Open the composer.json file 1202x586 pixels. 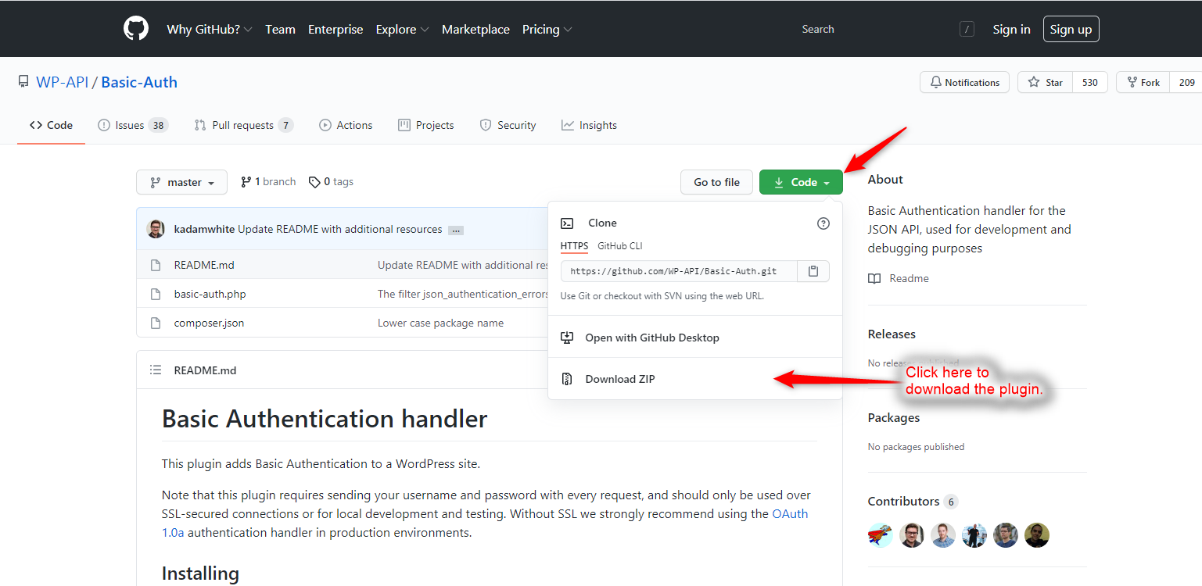[x=209, y=323]
